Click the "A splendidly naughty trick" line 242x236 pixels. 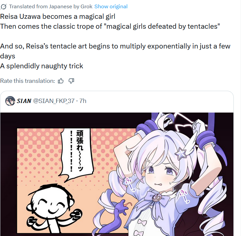(42, 66)
